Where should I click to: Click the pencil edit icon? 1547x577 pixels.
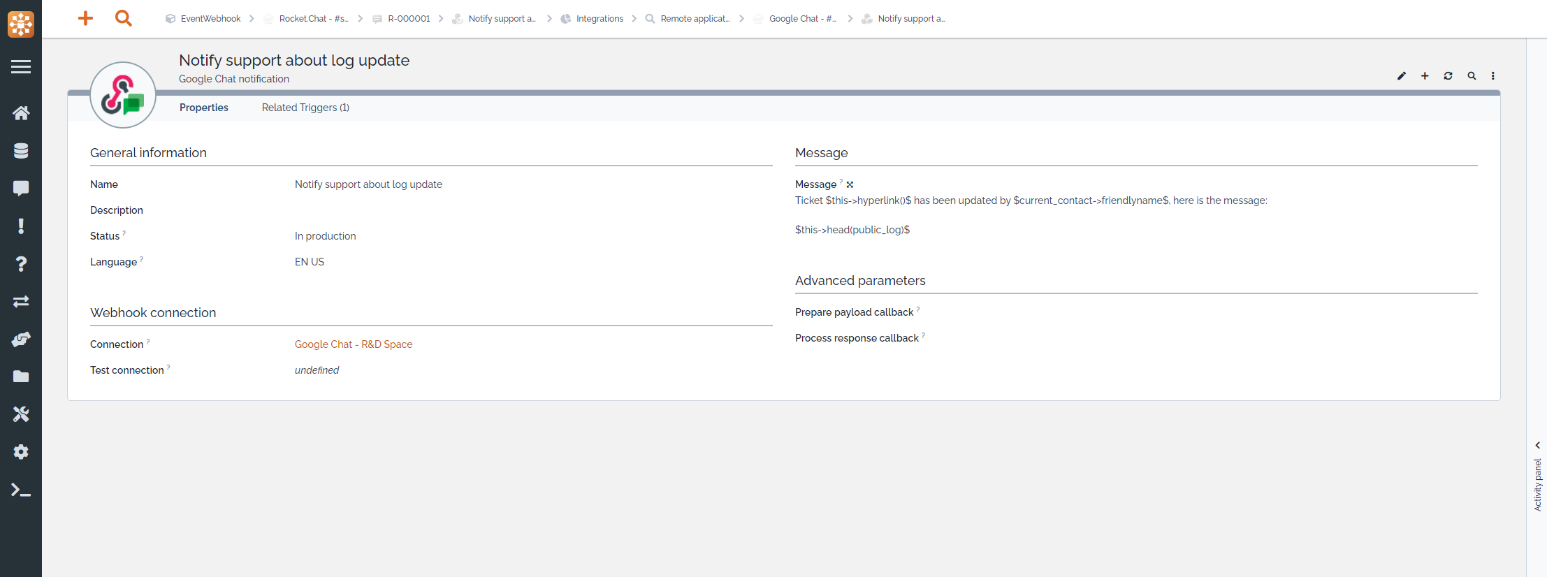click(x=1401, y=76)
